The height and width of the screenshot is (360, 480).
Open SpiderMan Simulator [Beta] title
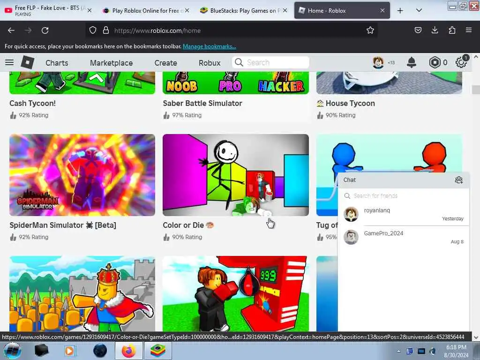63,225
